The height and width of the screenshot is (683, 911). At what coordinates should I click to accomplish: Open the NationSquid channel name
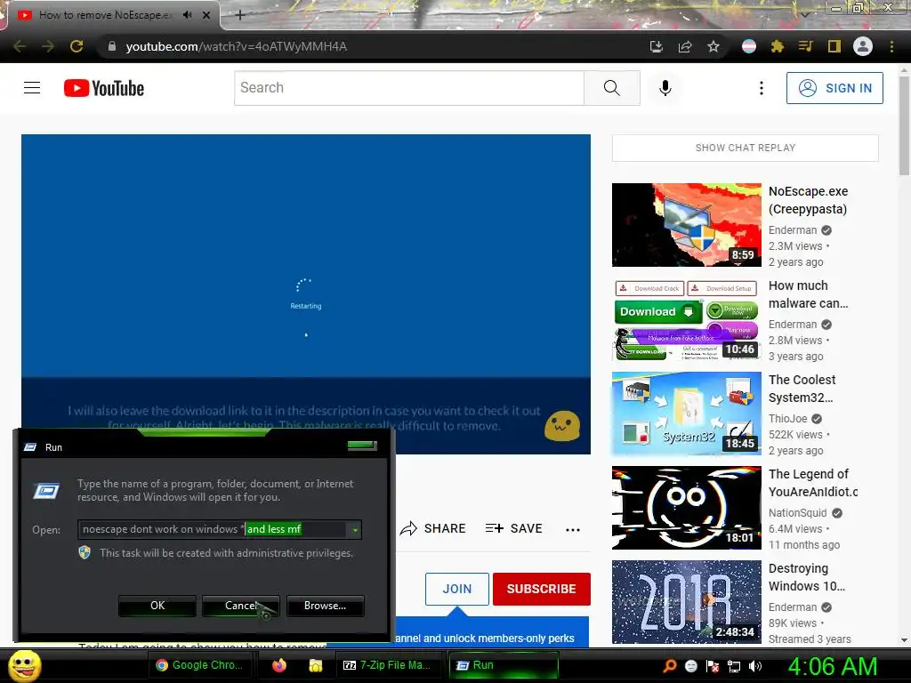(x=798, y=513)
